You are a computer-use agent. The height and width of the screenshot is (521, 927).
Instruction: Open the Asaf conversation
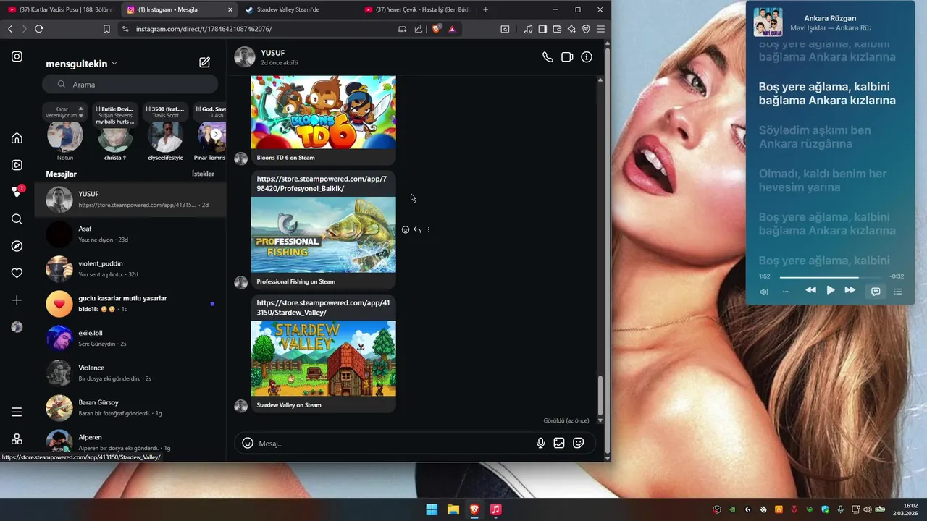[130, 234]
